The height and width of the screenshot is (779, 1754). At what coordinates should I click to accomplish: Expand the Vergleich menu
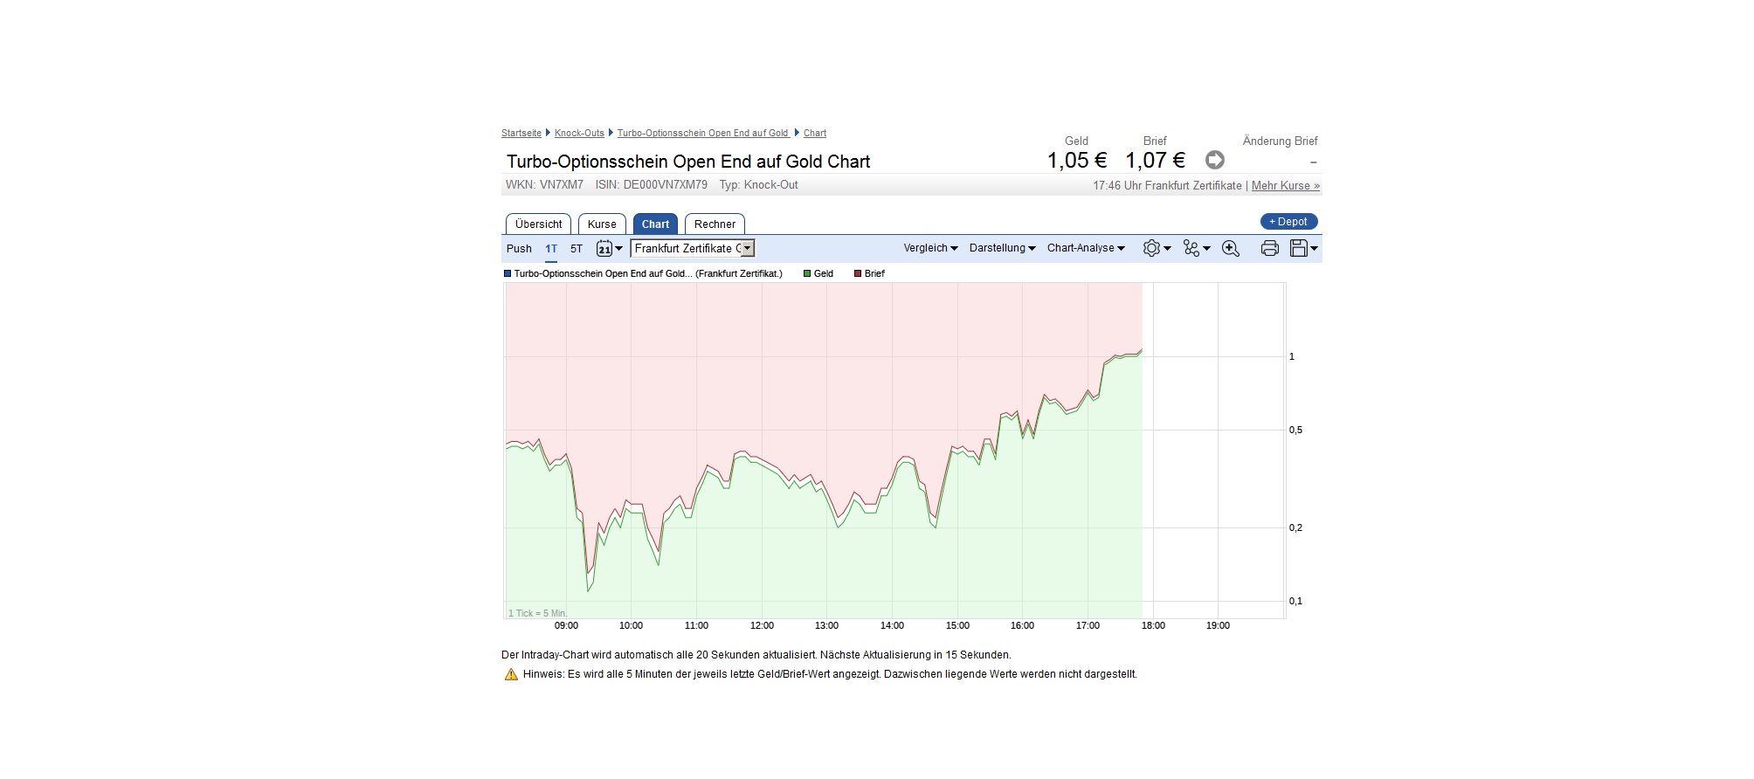click(x=930, y=248)
